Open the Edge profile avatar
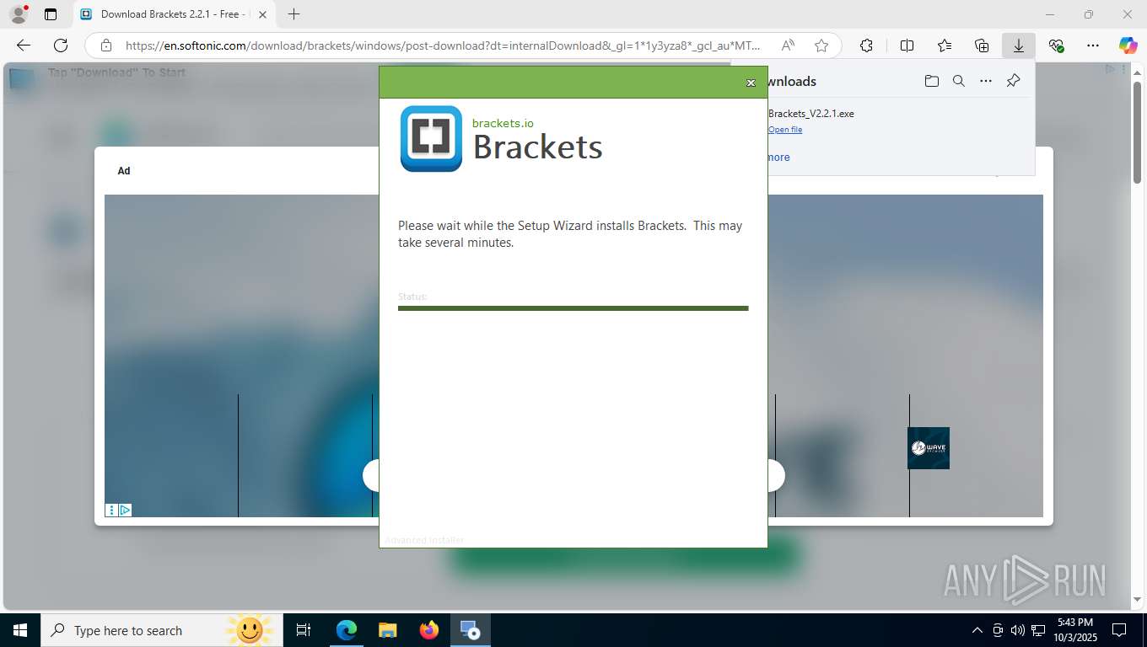This screenshot has width=1147, height=647. point(18,14)
